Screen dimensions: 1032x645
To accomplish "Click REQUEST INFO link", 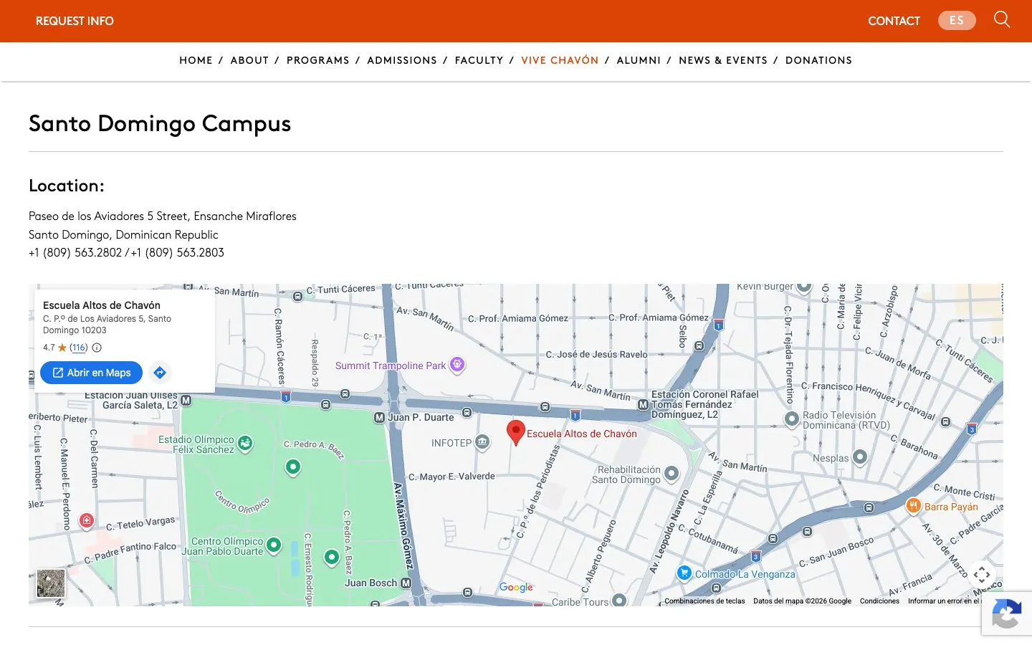I will coord(75,21).
